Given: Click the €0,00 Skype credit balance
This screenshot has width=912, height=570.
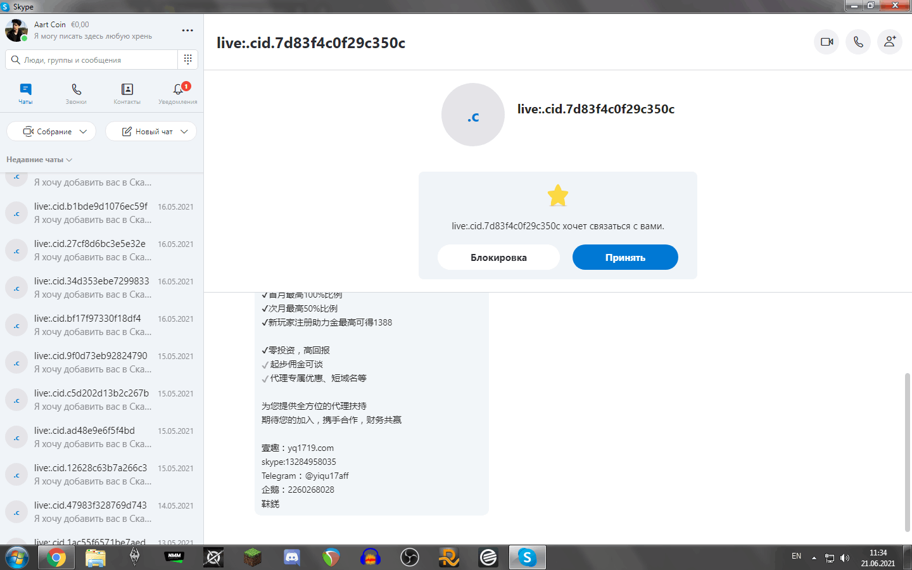Looking at the screenshot, I should [80, 25].
